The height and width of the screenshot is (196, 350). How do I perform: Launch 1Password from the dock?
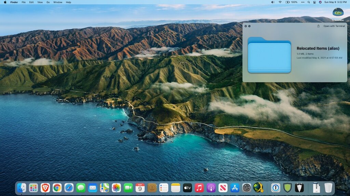275,187
